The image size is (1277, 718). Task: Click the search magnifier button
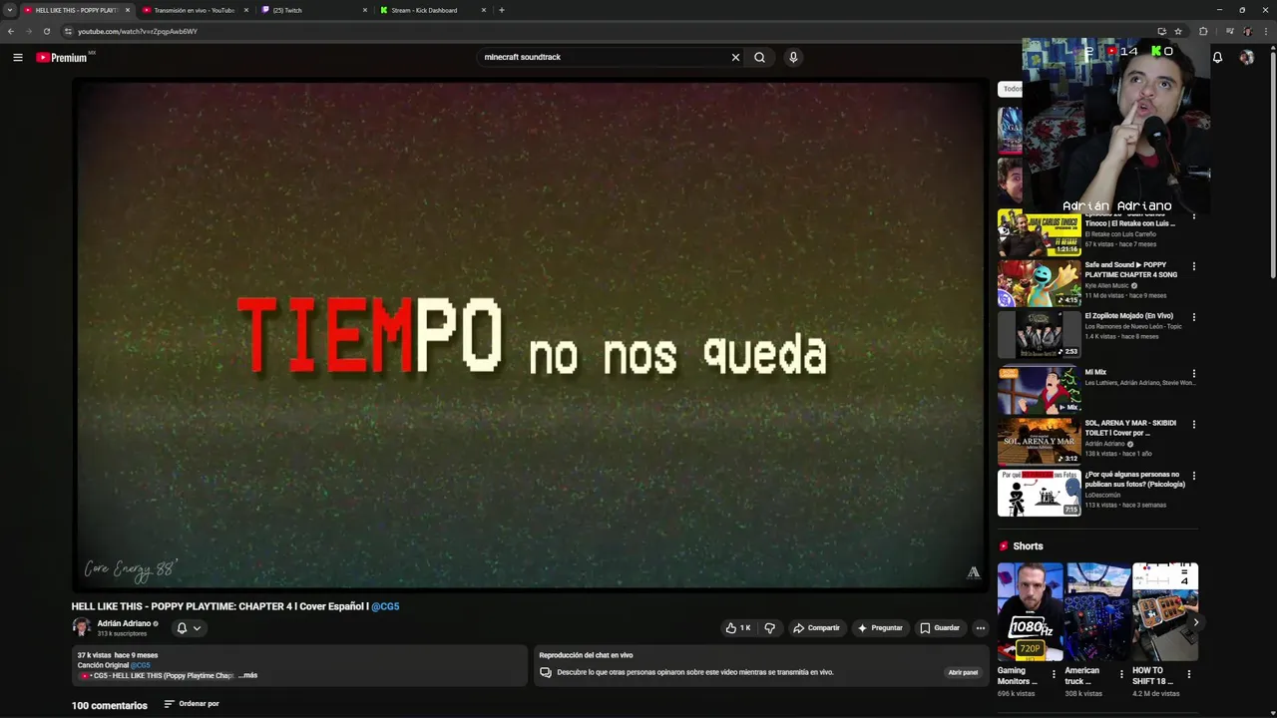coord(760,58)
